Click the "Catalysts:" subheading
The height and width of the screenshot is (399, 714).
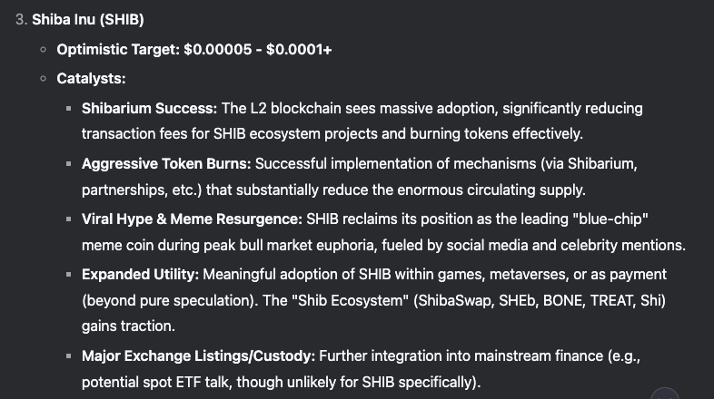pos(91,79)
